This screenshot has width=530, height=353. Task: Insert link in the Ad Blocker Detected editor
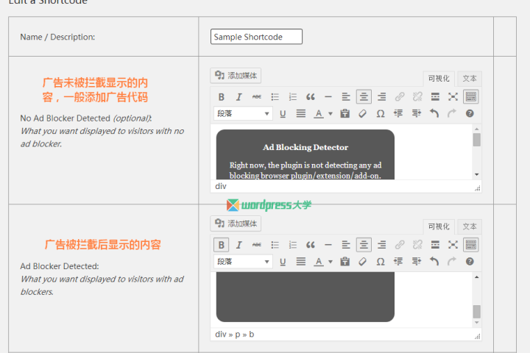coord(400,245)
